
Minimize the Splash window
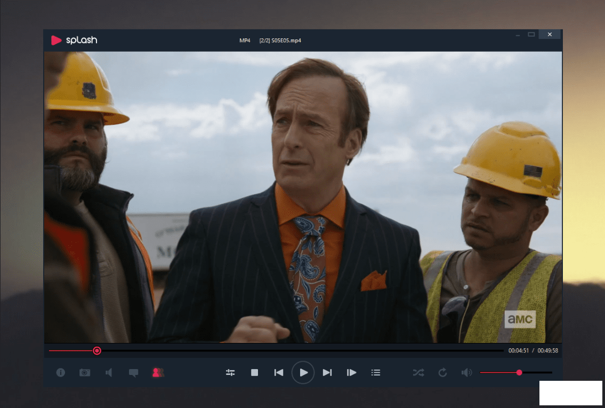518,35
